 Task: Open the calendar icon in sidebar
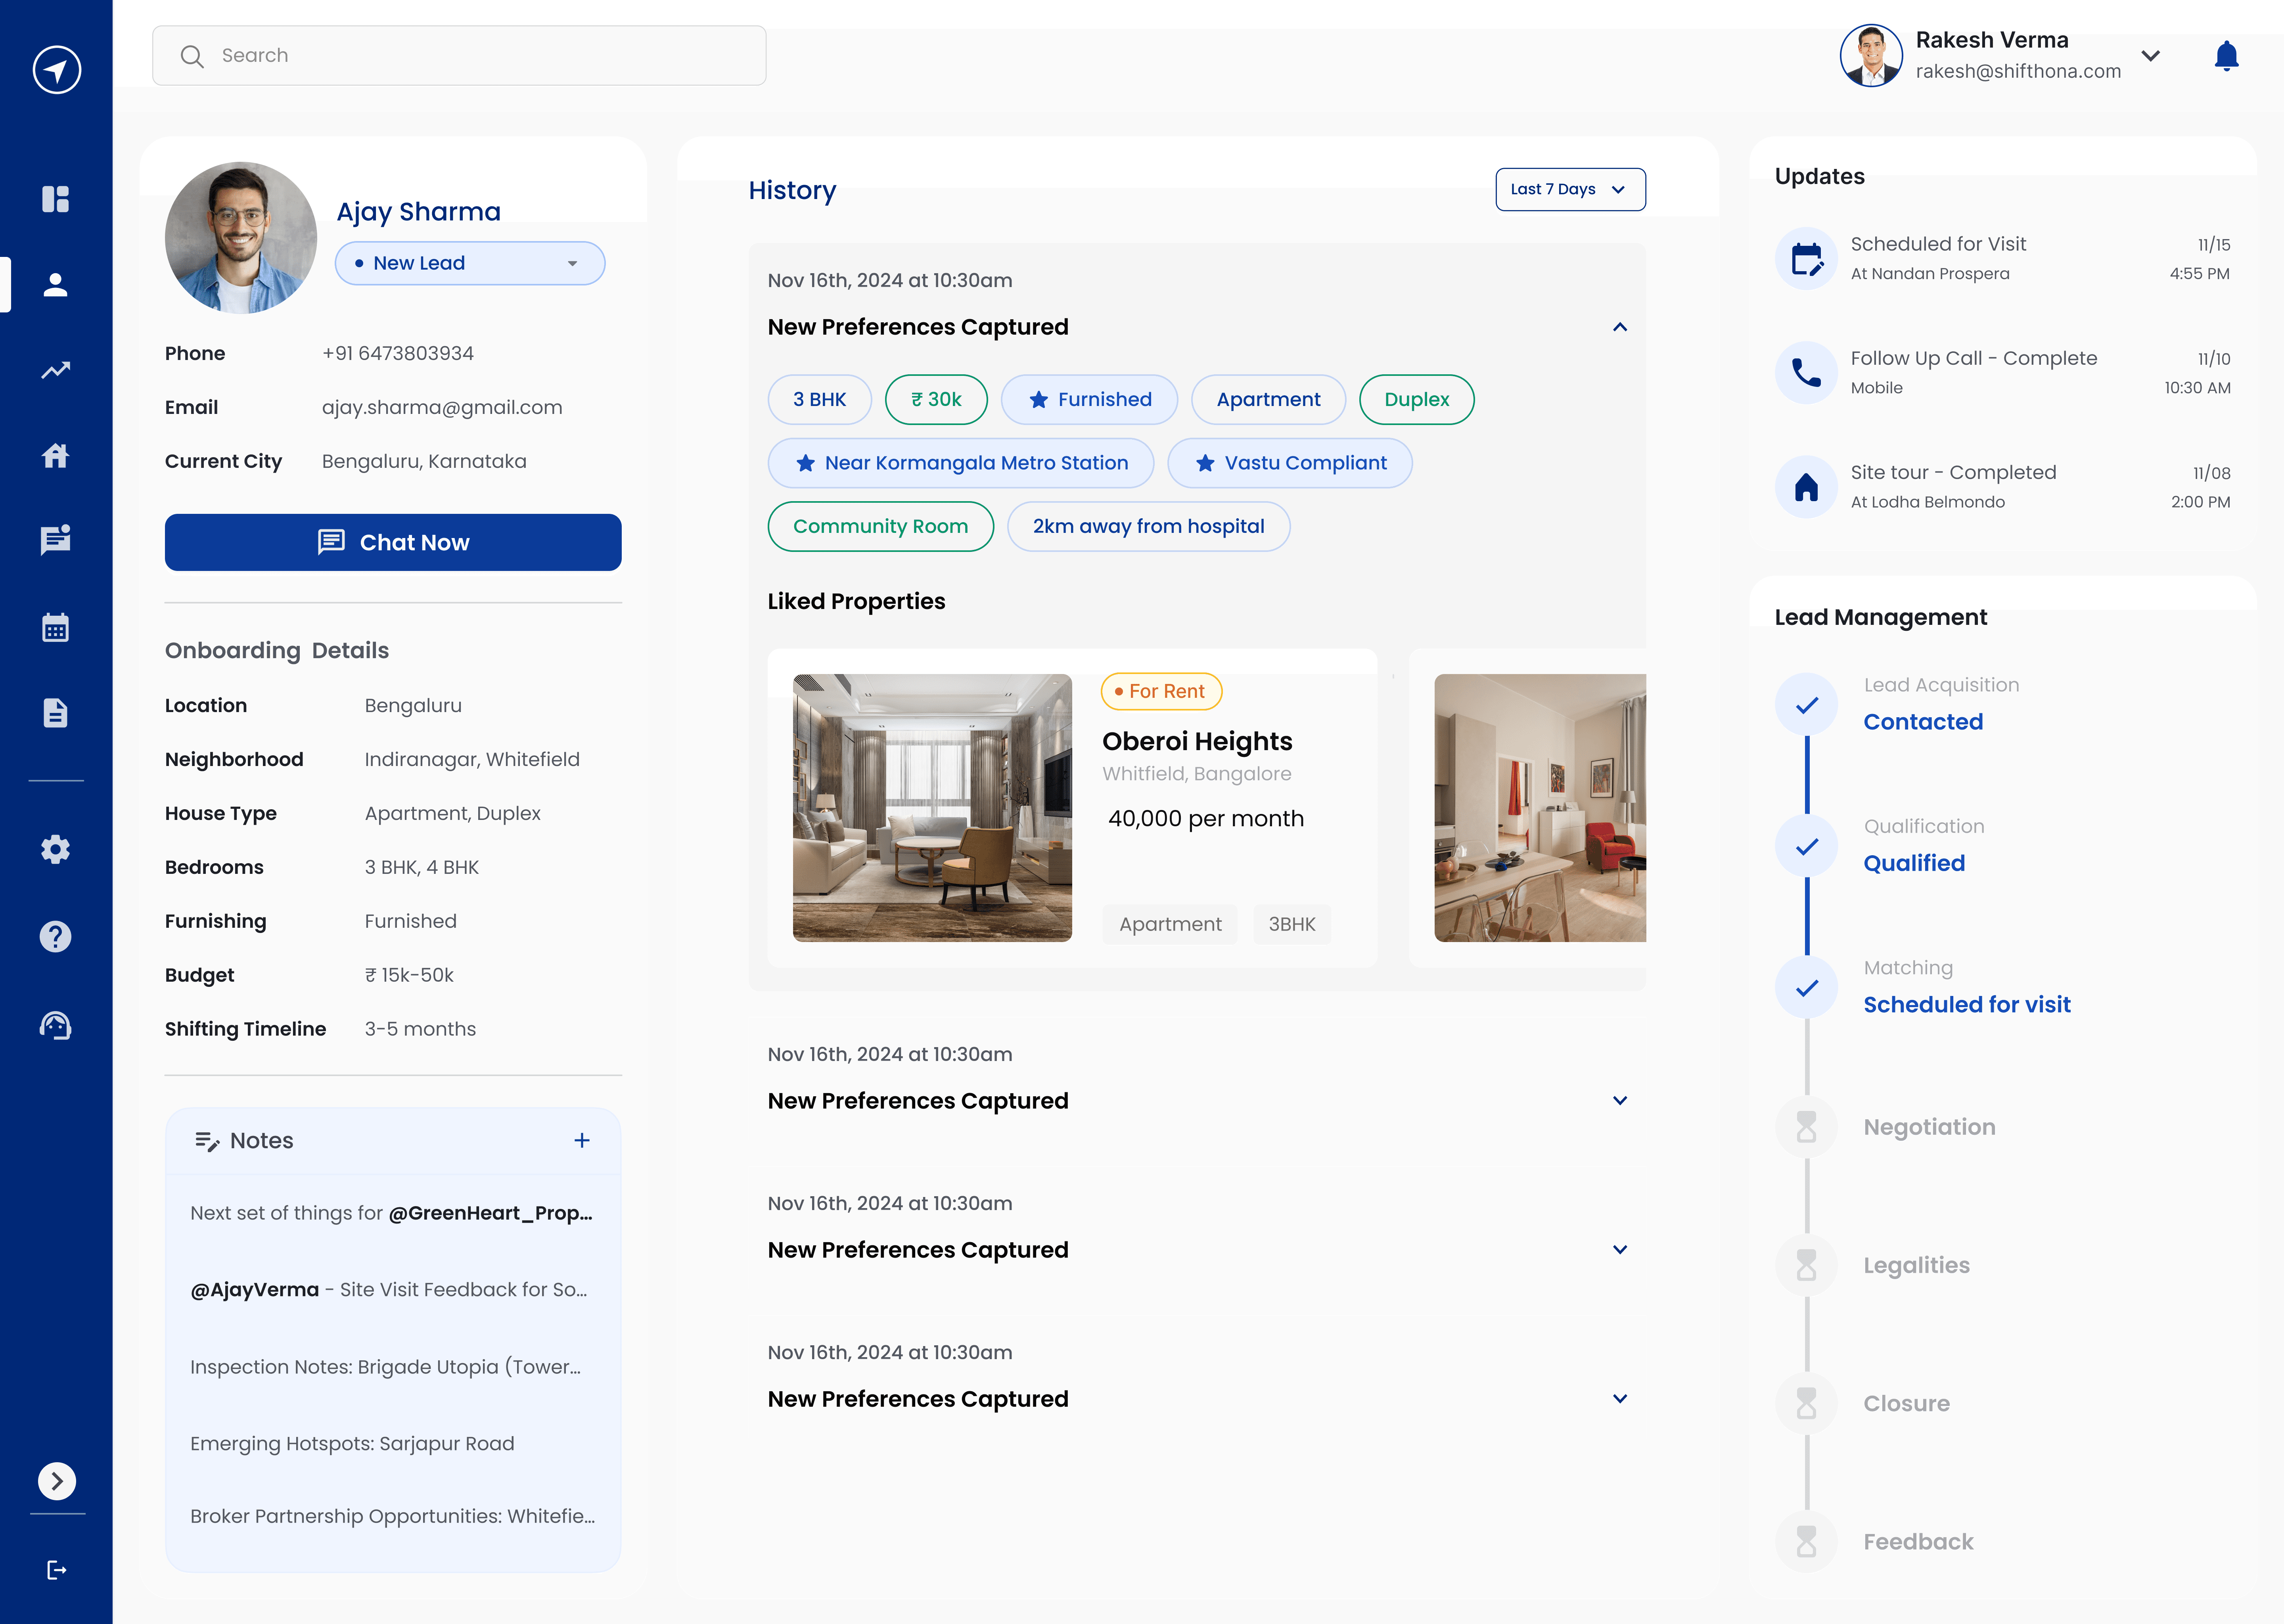pos(56,628)
